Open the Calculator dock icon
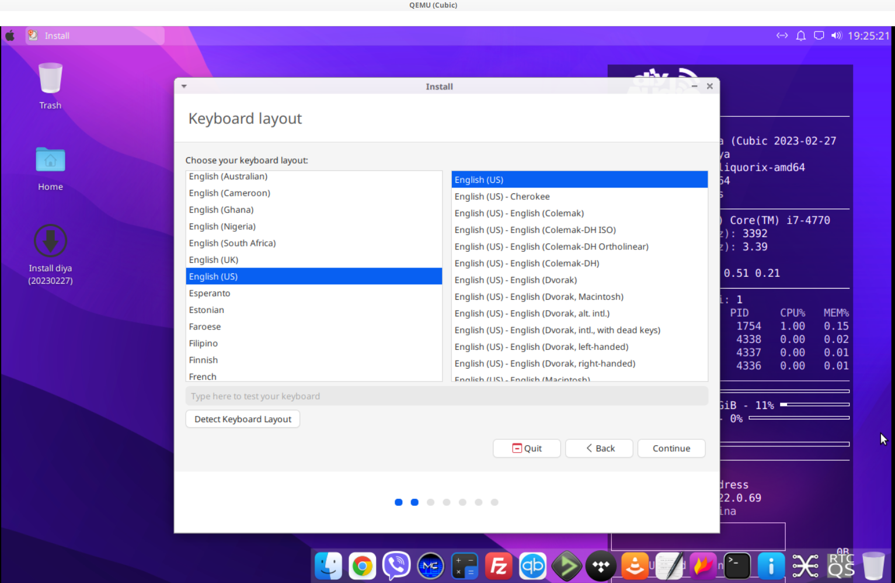The height and width of the screenshot is (583, 895). (465, 565)
